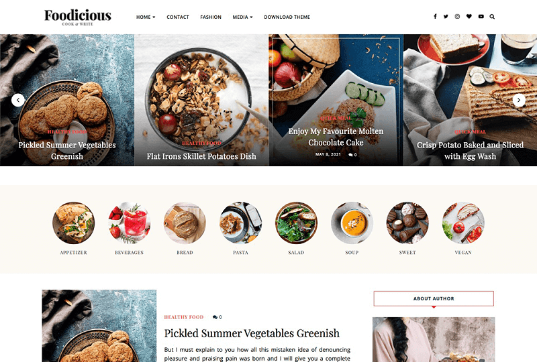537x362 pixels.
Task: Open the Instagram social icon
Action: [457, 16]
